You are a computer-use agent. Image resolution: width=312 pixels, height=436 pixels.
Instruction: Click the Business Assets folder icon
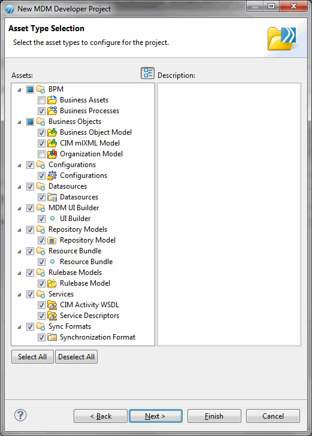pos(52,100)
